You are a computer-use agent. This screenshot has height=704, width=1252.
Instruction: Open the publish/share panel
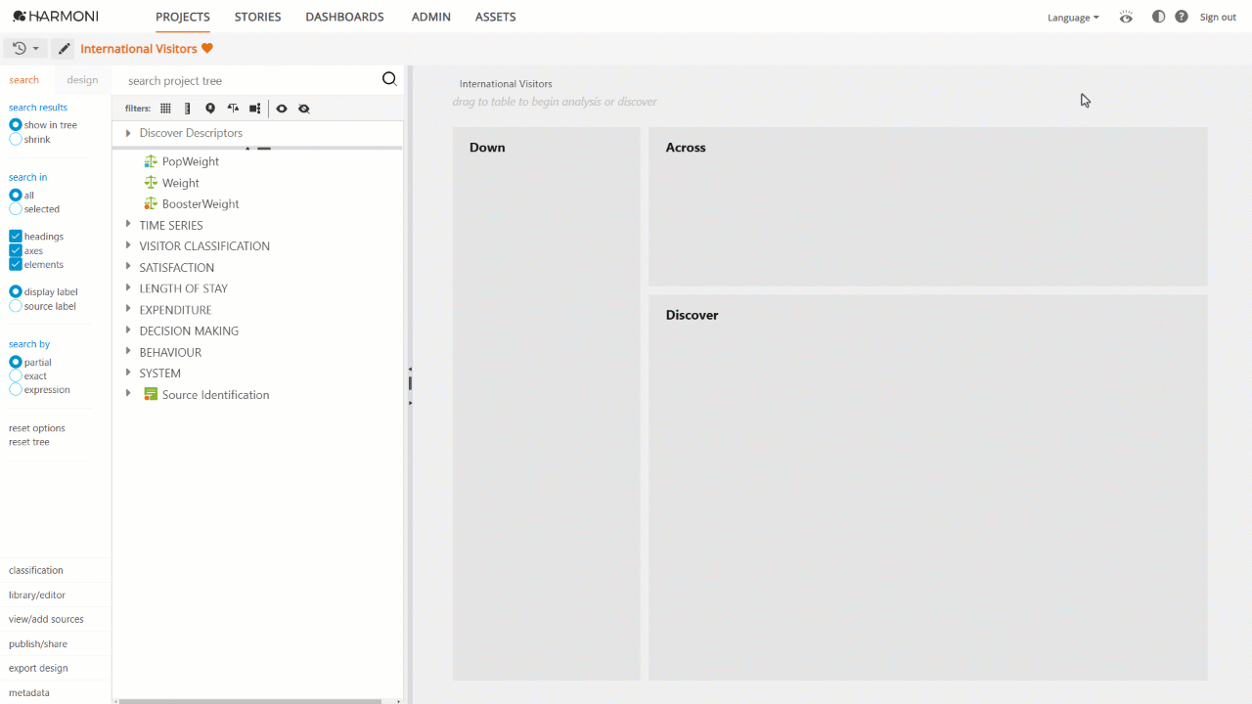point(37,643)
